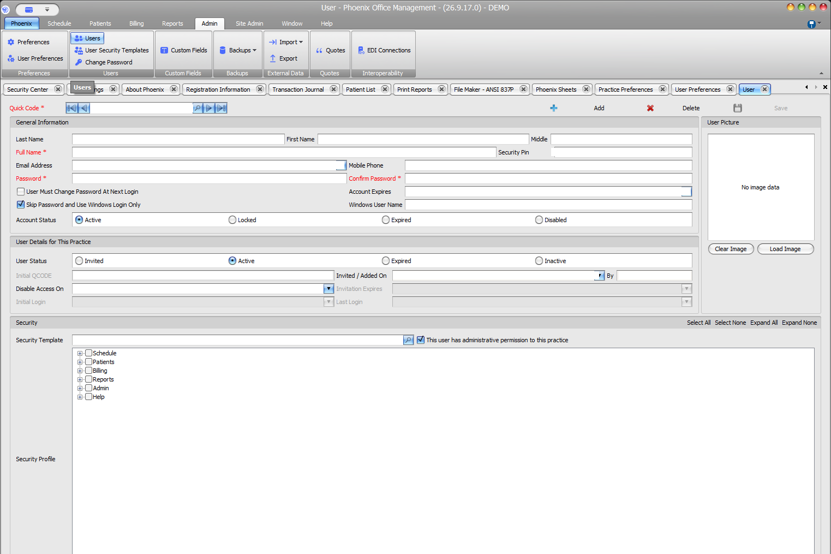
Task: Click the blue plus Add icon
Action: [x=554, y=108]
